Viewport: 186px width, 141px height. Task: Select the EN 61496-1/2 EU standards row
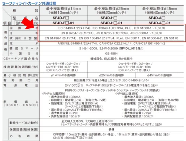click(x=111, y=38)
